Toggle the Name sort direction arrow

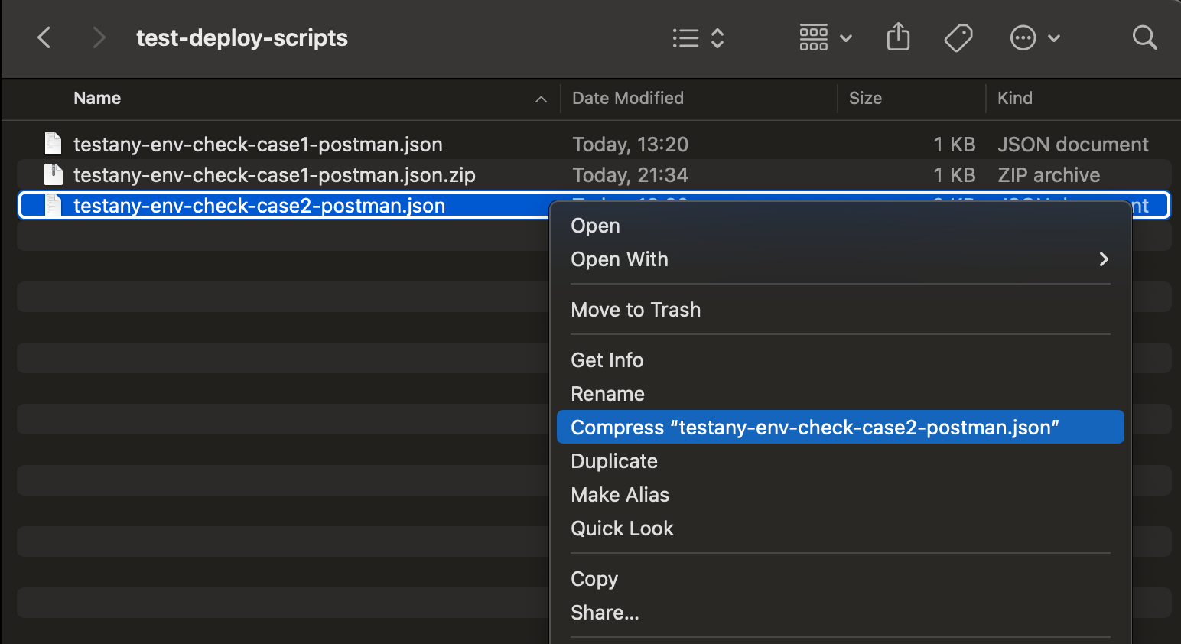[x=542, y=99]
